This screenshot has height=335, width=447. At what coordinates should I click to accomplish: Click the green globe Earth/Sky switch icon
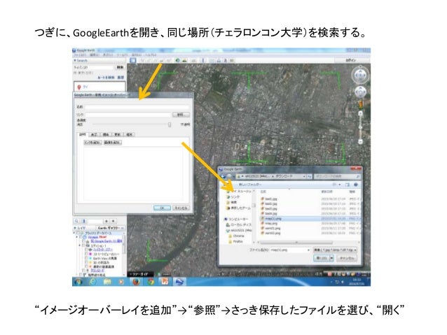177,60
